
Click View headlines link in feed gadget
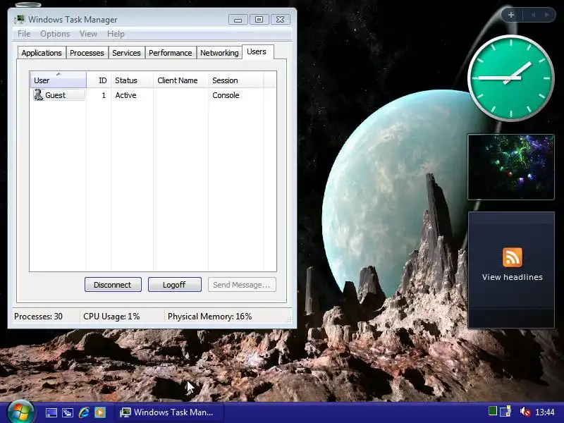(513, 277)
